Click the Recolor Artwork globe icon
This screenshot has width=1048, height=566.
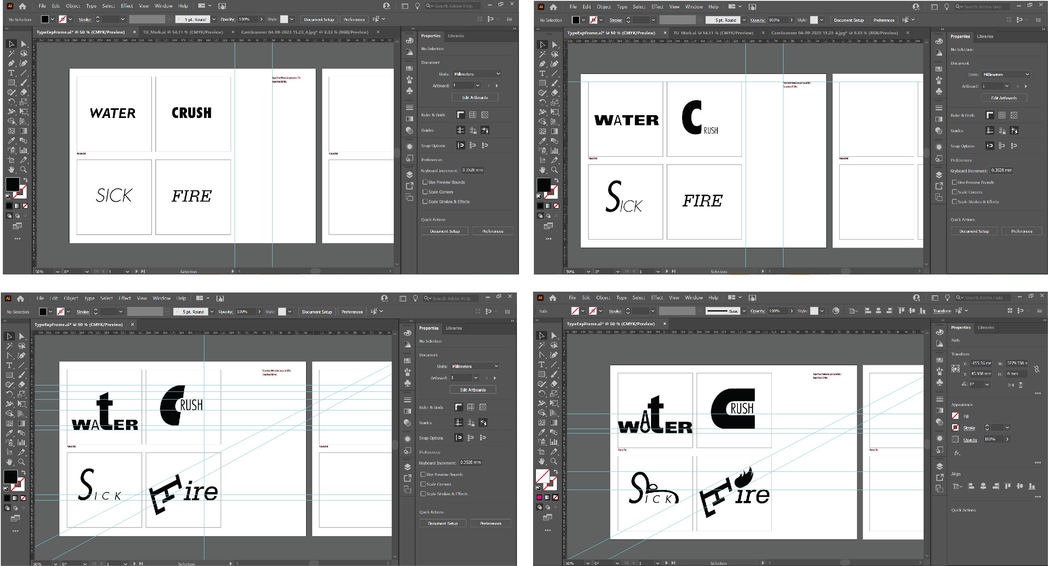click(x=836, y=311)
